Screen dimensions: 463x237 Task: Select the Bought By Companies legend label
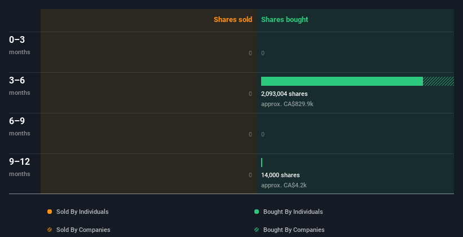(294, 230)
